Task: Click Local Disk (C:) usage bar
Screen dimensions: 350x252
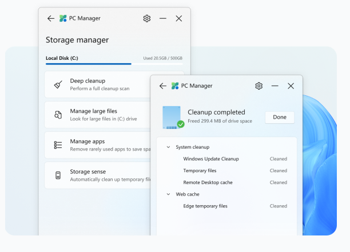Action: point(114,64)
